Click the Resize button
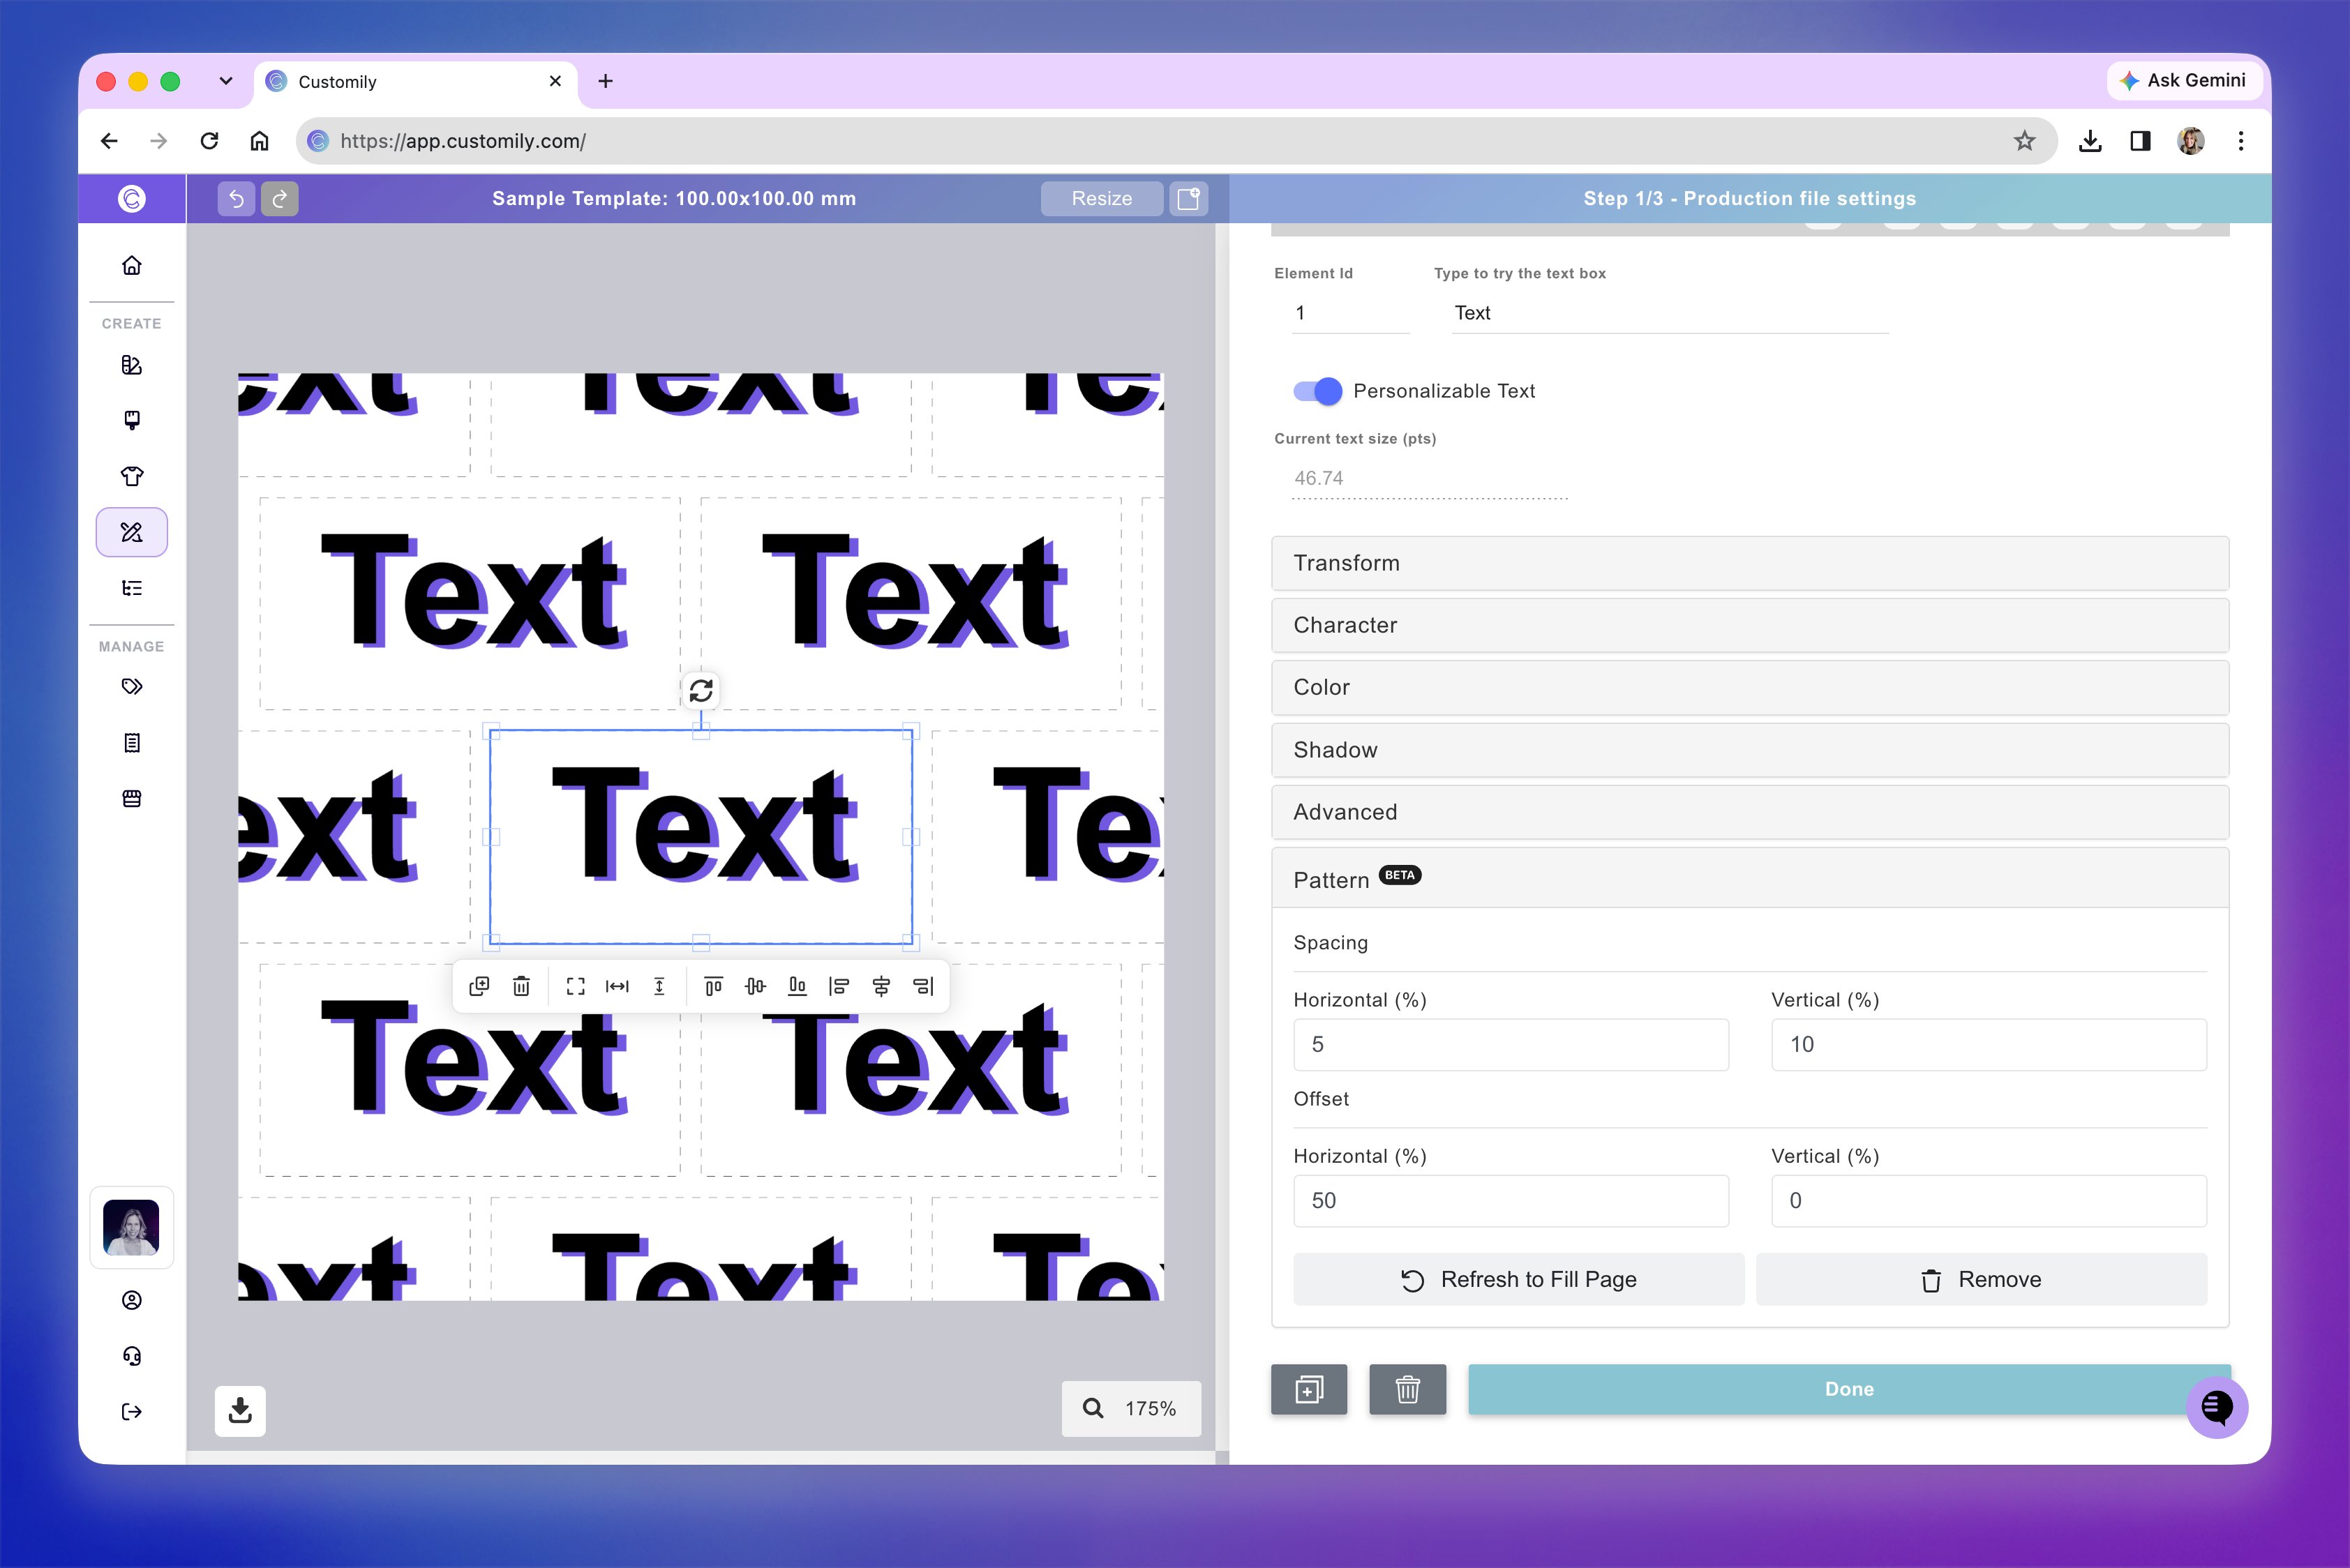This screenshot has width=2350, height=1568. pos(1102,199)
